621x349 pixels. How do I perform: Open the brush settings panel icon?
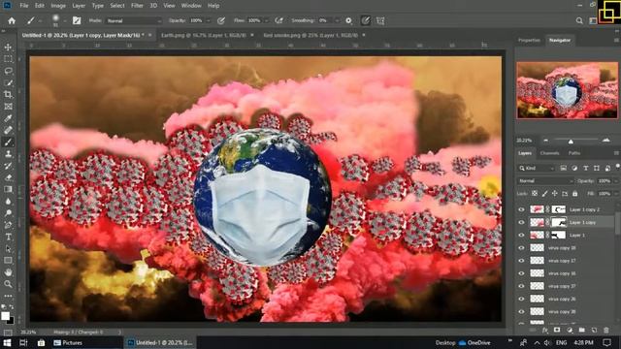[x=77, y=20]
